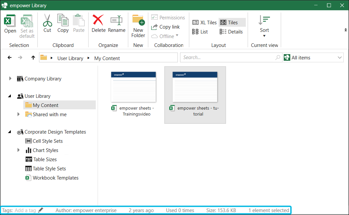
Task: Click the empower Library app icon in title bar
Action: (5, 5)
